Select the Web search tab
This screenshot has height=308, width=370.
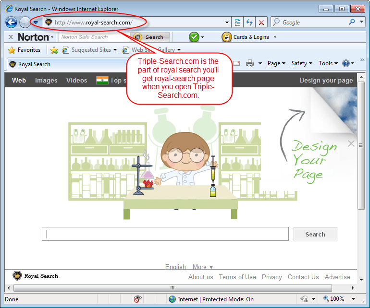[x=19, y=80]
